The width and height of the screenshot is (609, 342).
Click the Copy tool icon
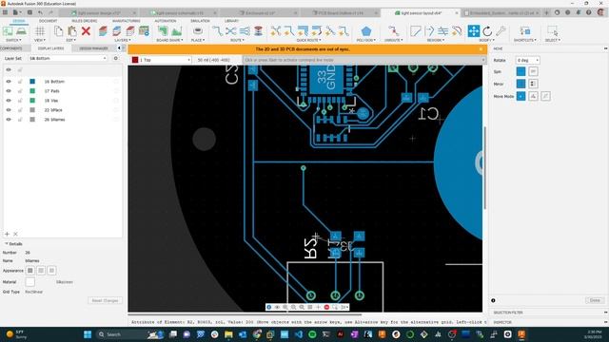[x=58, y=31]
